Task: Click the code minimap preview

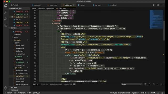Action: (156, 19)
